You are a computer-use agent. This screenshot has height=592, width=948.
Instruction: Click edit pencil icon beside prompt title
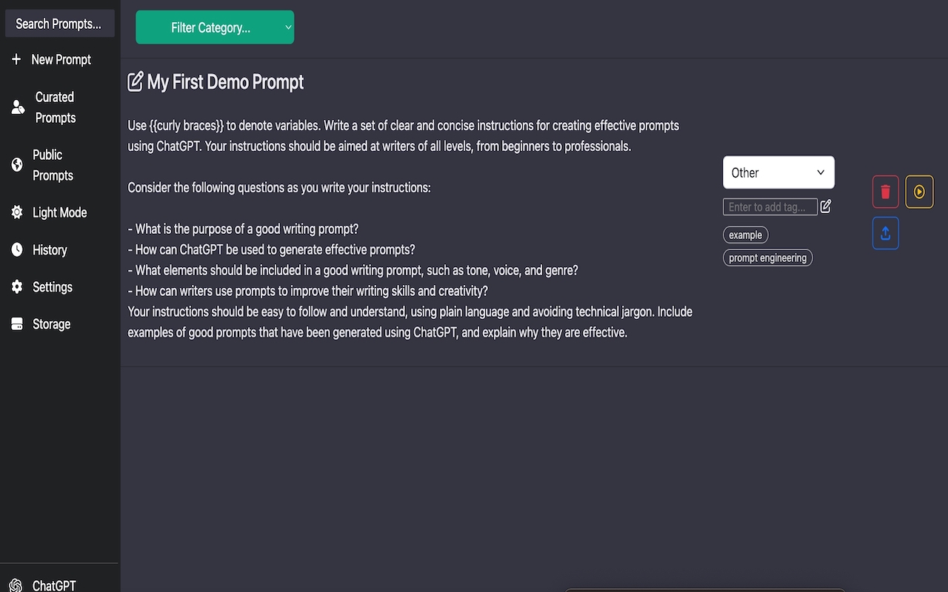tap(136, 81)
